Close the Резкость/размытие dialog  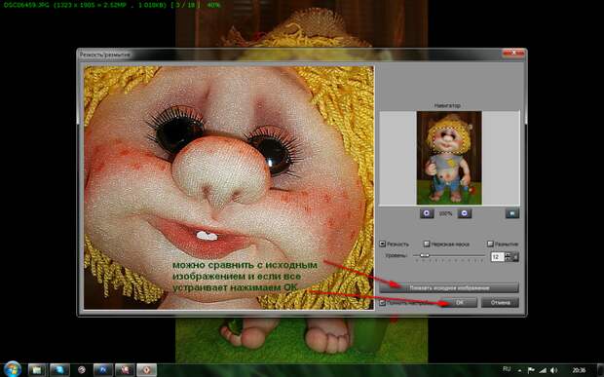coord(513,53)
